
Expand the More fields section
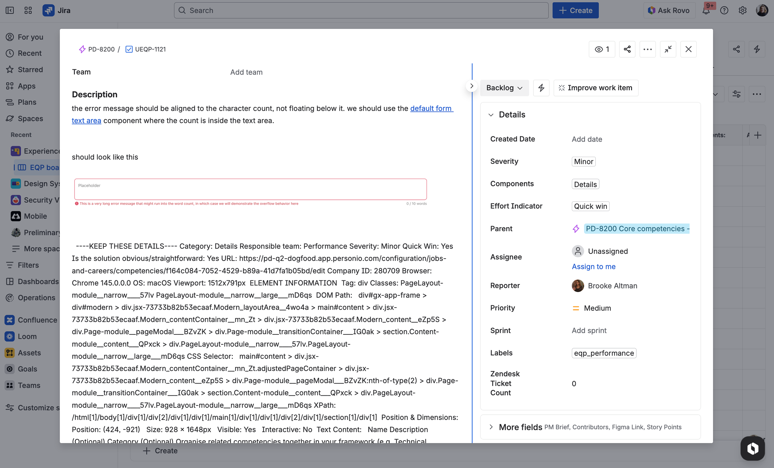pos(491,427)
